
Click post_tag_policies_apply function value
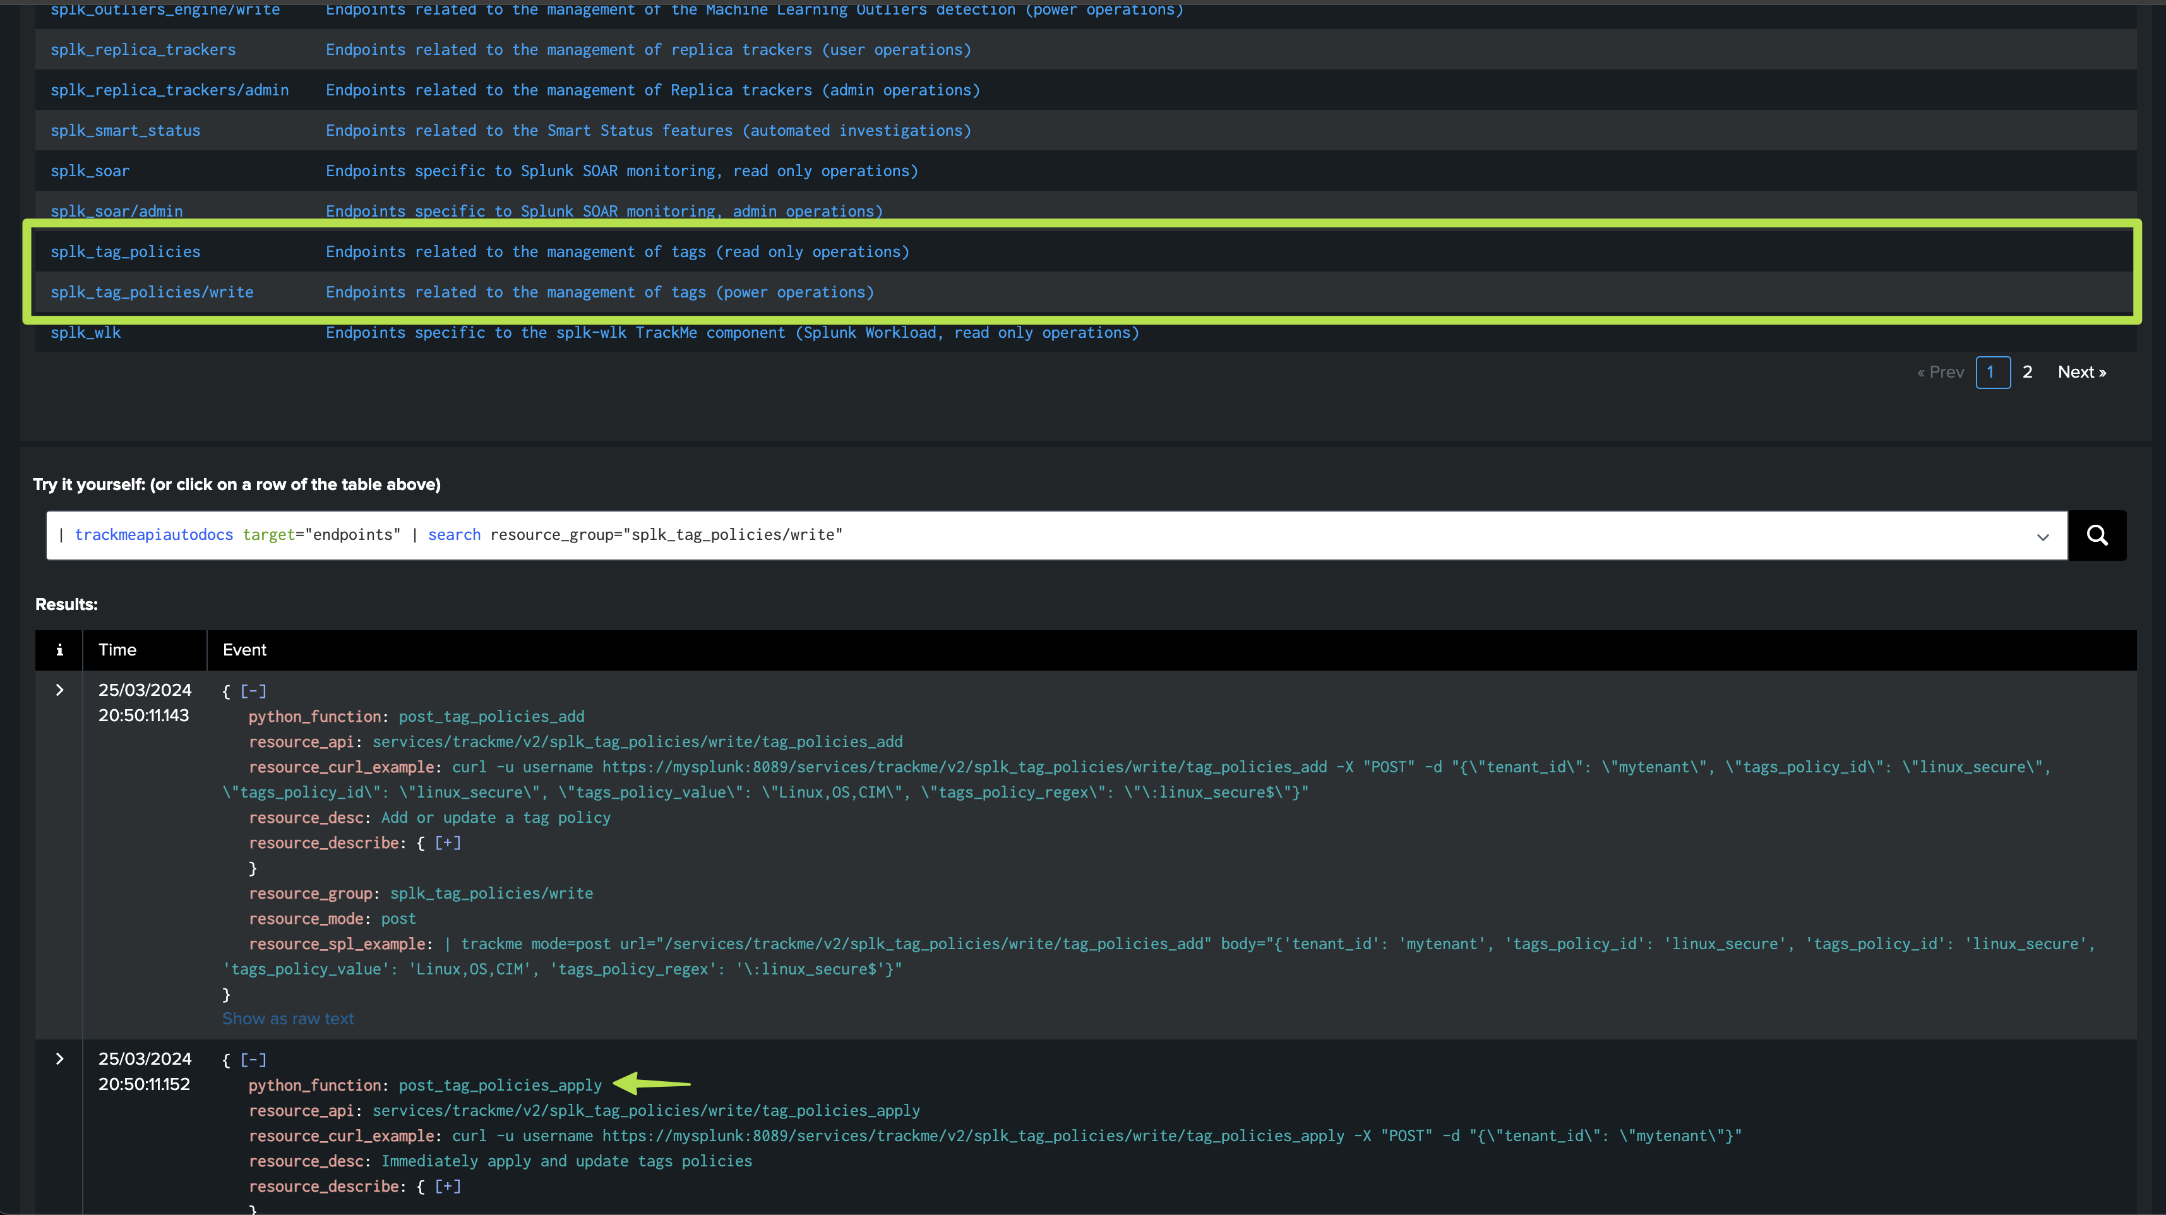pyautogui.click(x=500, y=1086)
